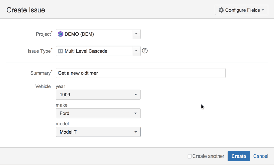Click the Vehicle field label

[43, 86]
